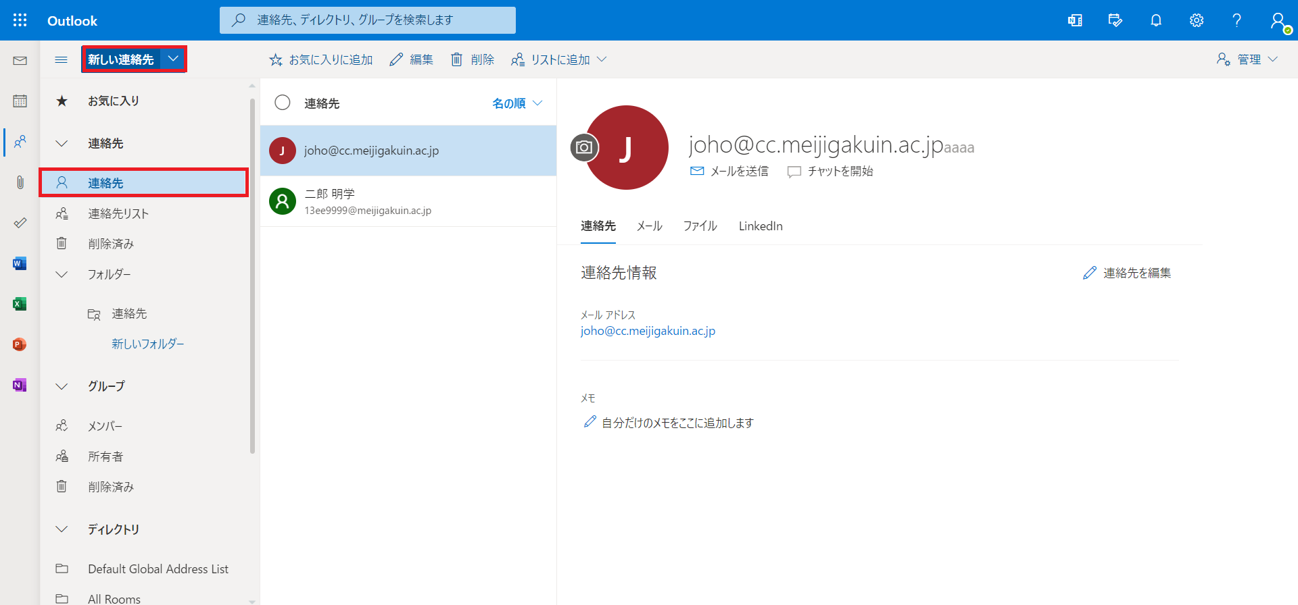The height and width of the screenshot is (605, 1298).
Task: Open the 名の順 sort dropdown
Action: 517,103
